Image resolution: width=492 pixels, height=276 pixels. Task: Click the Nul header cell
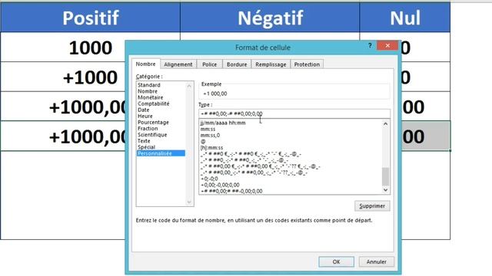point(405,18)
